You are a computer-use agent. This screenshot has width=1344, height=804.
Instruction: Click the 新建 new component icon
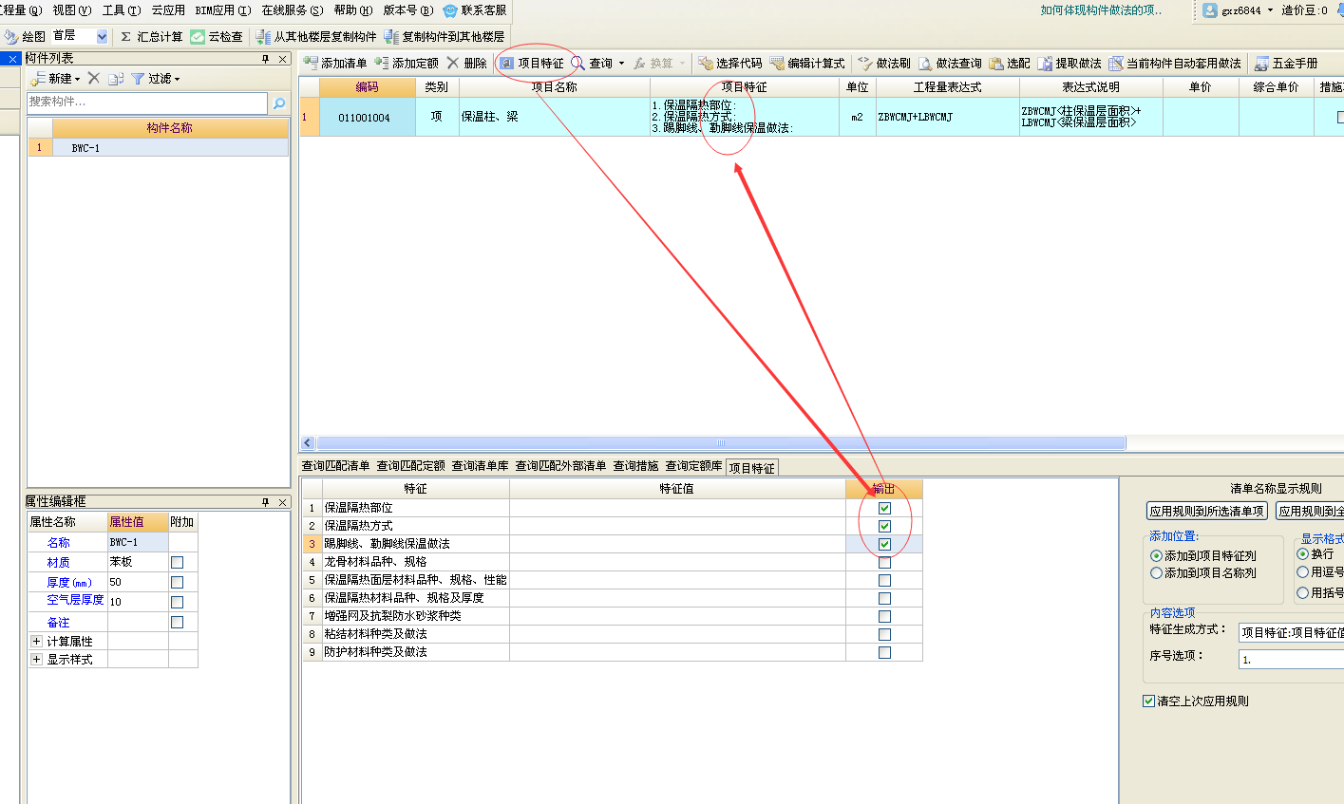coord(38,79)
